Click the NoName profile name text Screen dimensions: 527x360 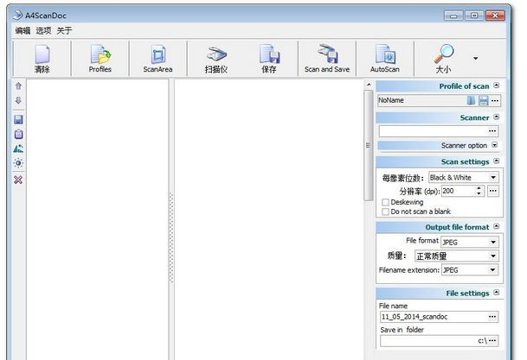tap(391, 100)
